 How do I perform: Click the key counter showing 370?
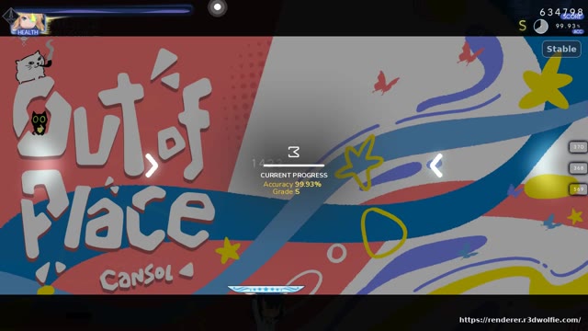point(578,147)
